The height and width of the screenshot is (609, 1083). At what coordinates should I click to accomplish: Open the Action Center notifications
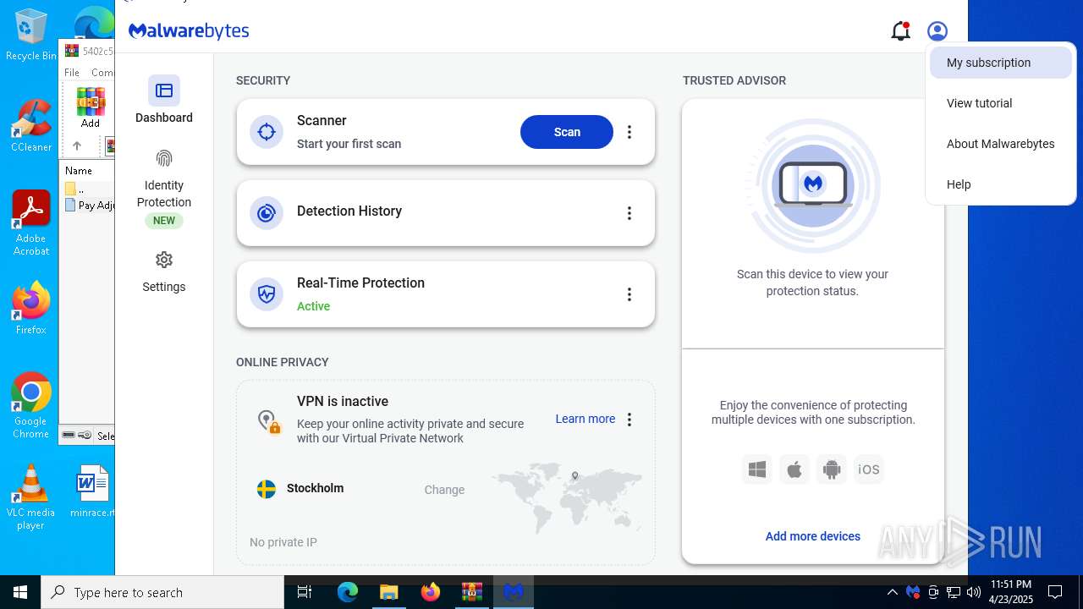(1055, 592)
